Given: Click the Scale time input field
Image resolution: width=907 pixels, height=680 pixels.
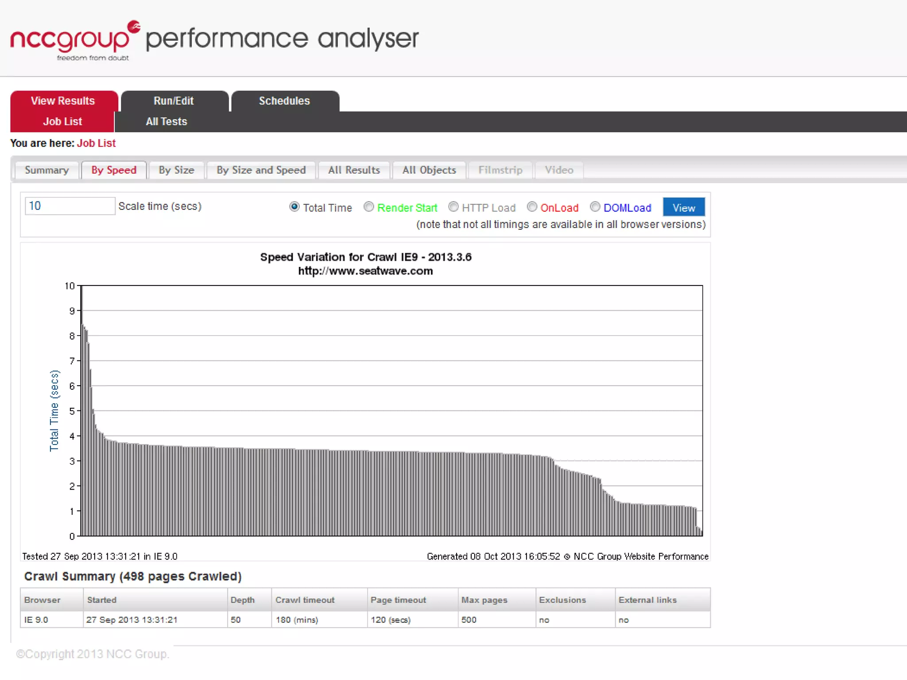Looking at the screenshot, I should pyautogui.click(x=70, y=206).
